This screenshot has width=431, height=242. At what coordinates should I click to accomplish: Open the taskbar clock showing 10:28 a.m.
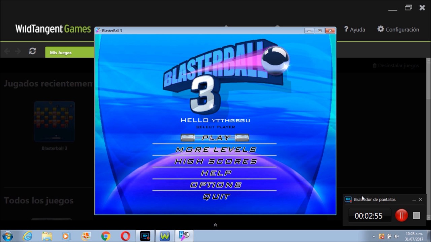tap(414, 236)
